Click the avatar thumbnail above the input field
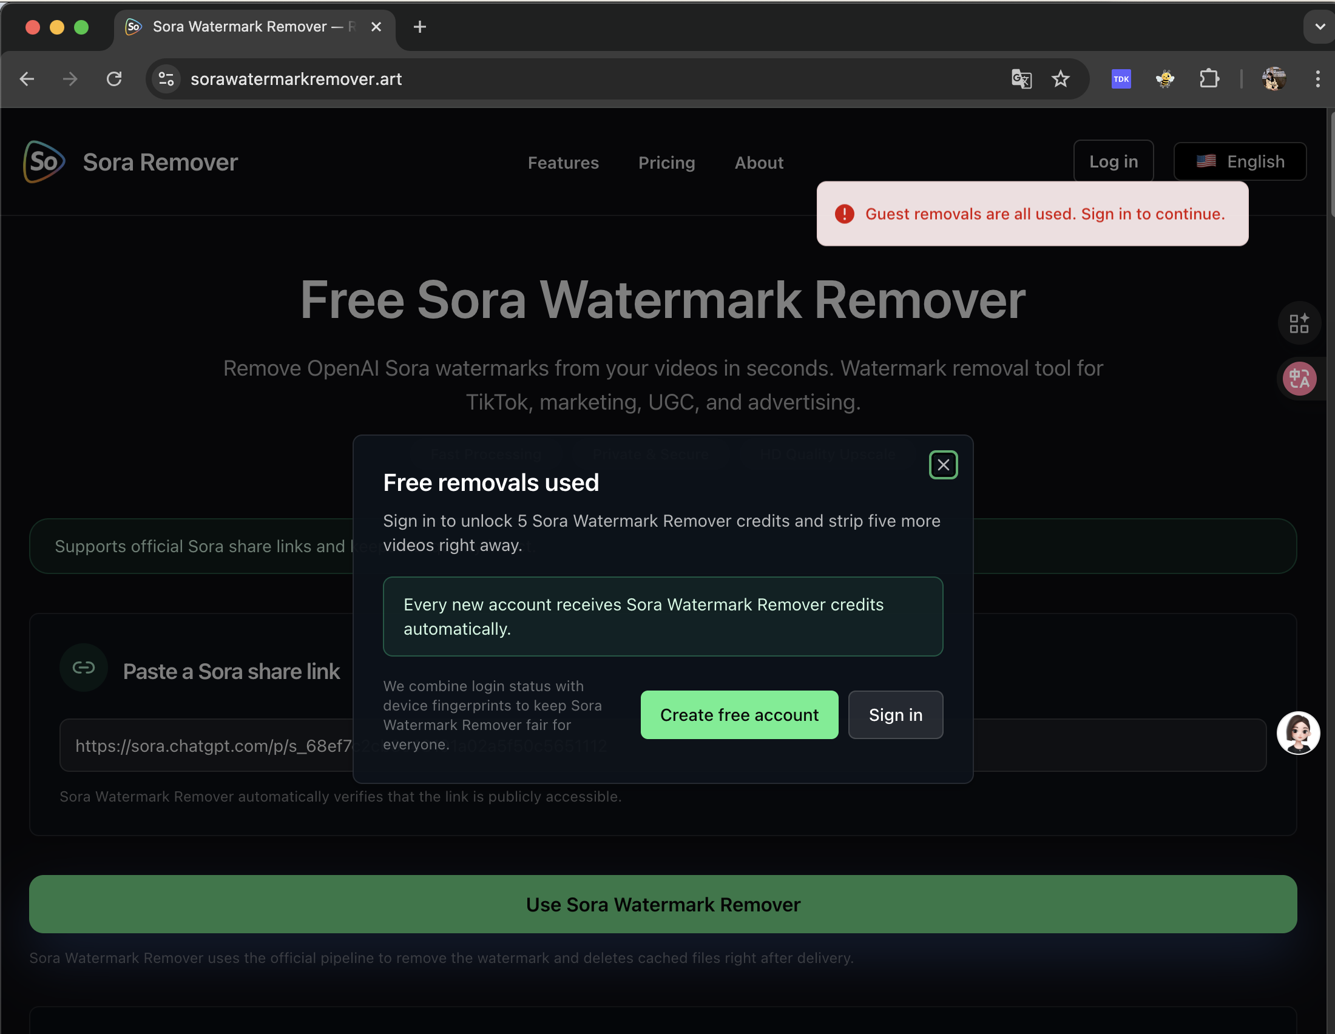The width and height of the screenshot is (1335, 1034). [x=1299, y=734]
